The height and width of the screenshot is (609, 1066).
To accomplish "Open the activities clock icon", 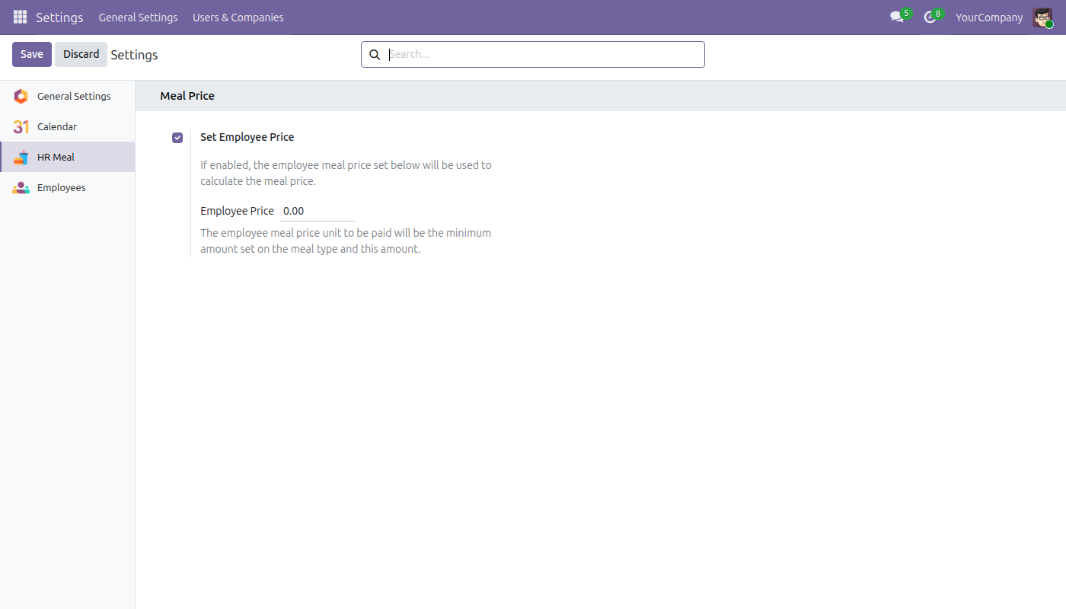I will (930, 17).
